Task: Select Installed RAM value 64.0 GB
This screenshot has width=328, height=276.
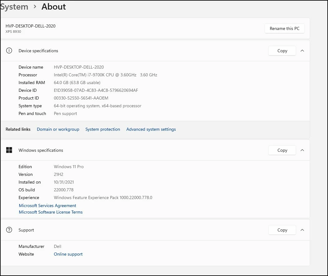Action: click(x=77, y=83)
